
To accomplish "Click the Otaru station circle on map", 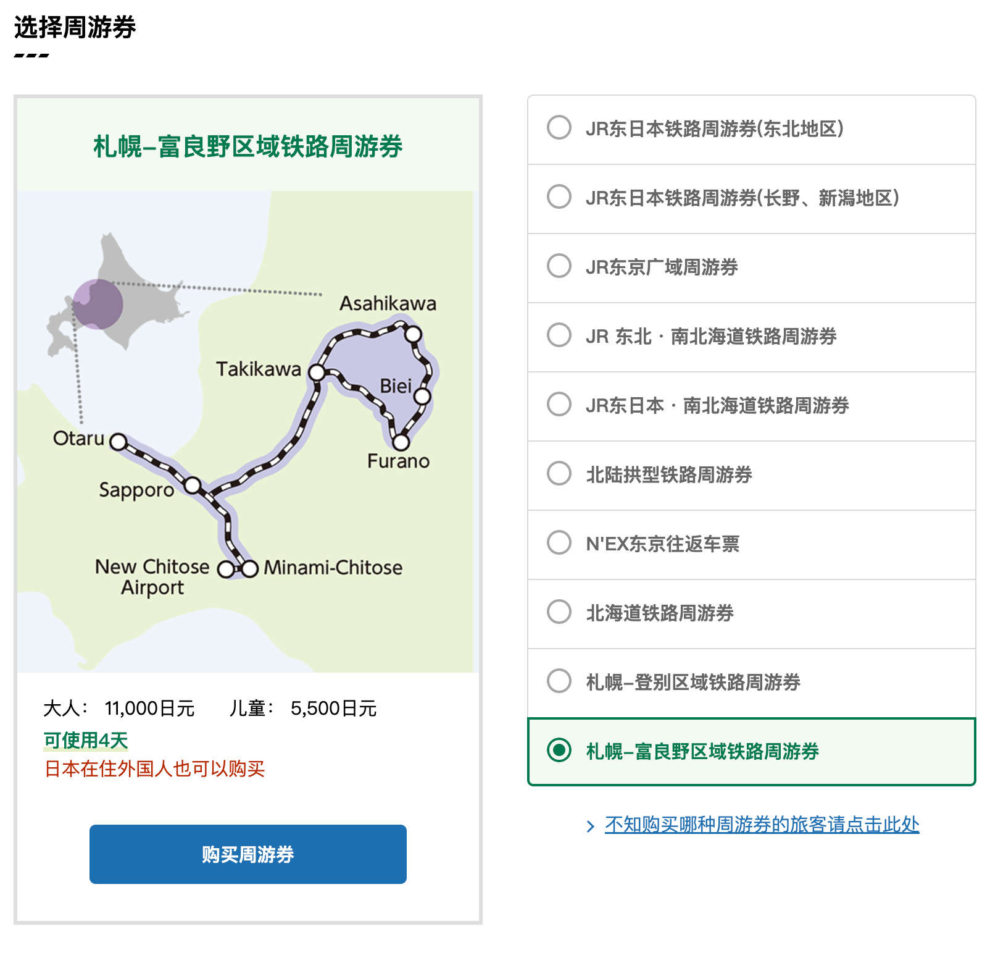I will [118, 442].
